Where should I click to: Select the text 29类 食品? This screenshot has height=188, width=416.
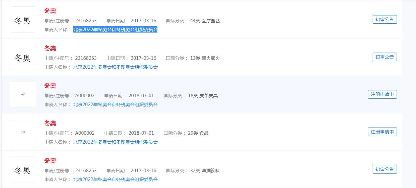point(198,133)
